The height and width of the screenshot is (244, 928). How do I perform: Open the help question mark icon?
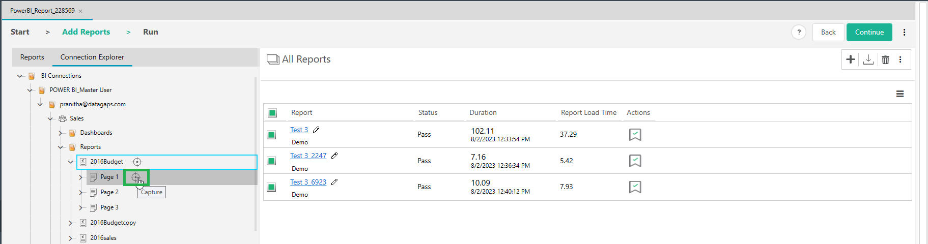(x=799, y=32)
